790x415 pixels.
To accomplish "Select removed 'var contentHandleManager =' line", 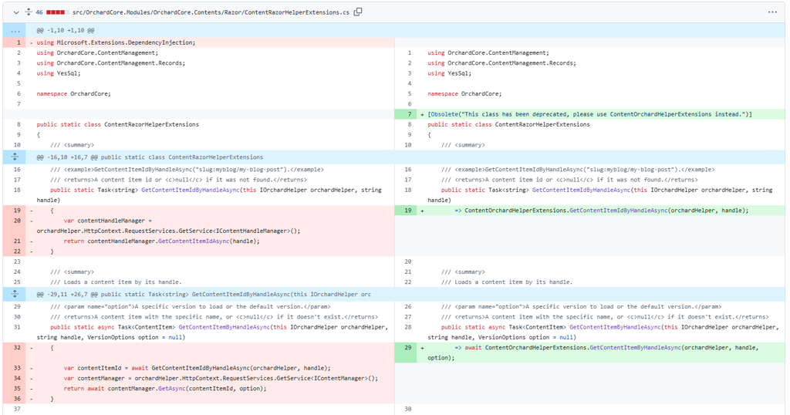I will click(108, 221).
